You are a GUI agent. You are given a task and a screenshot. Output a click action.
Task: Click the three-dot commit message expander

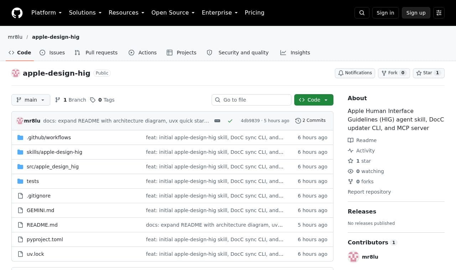[x=217, y=121]
